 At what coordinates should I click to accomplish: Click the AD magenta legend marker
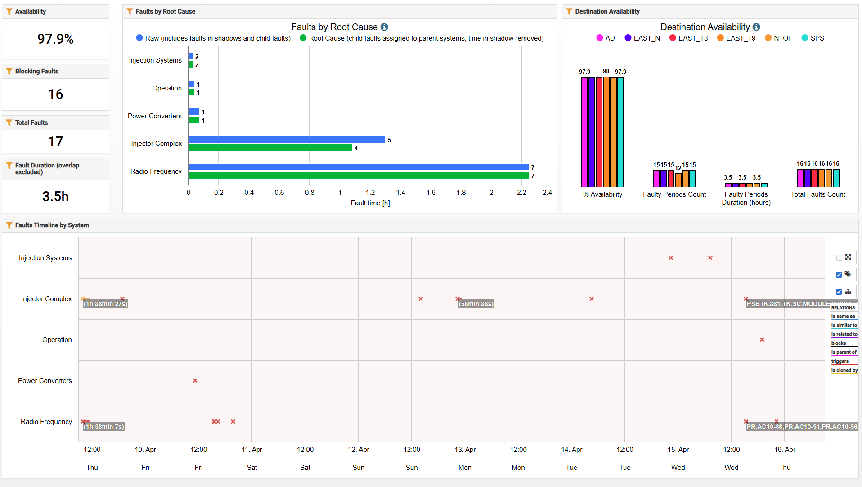coord(600,38)
